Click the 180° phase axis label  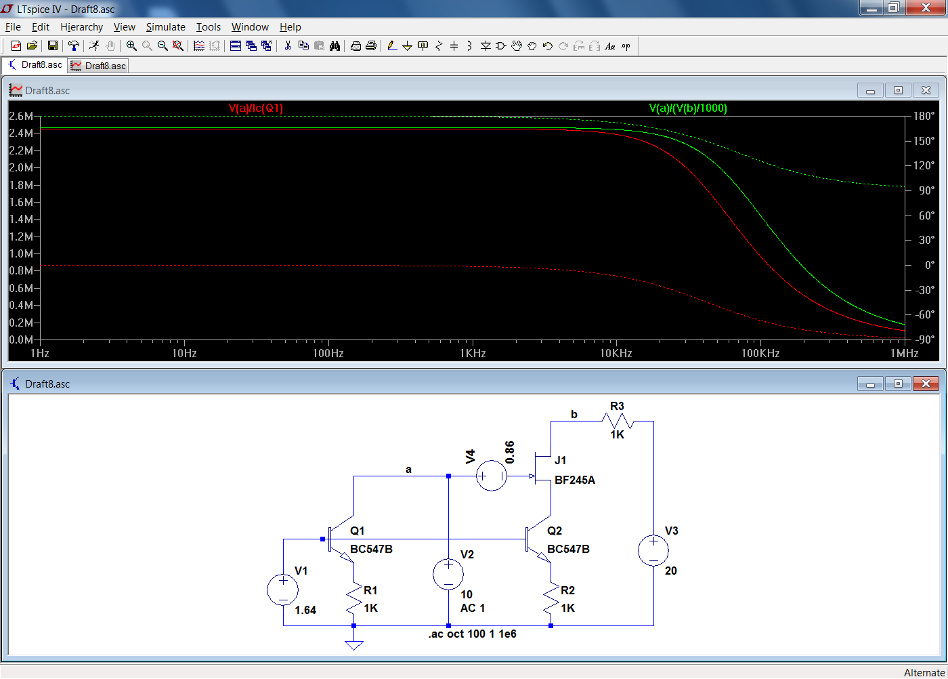click(x=924, y=116)
